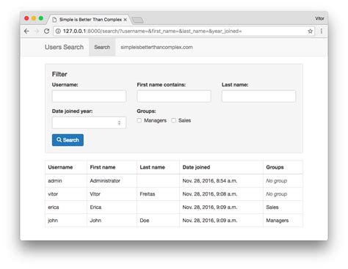
Task: Close the Simple is Better Than Complex tab
Action: (x=125, y=20)
